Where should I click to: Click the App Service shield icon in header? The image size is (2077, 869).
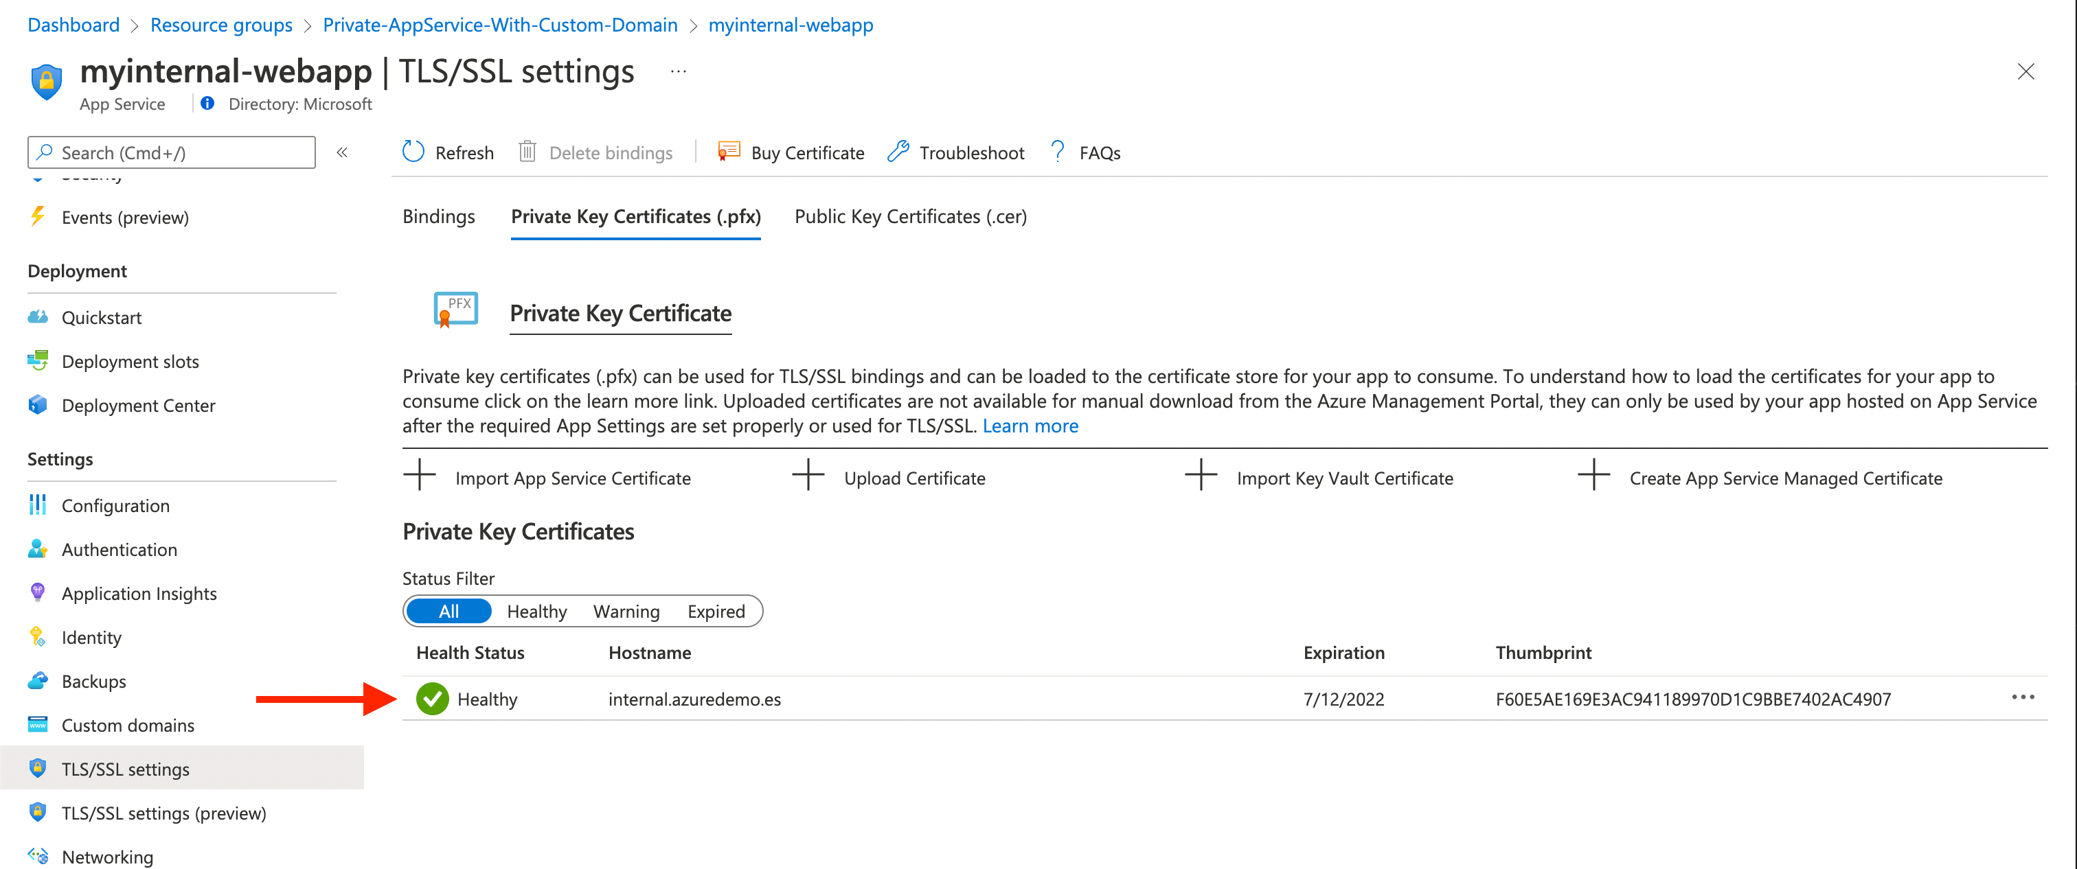(46, 82)
